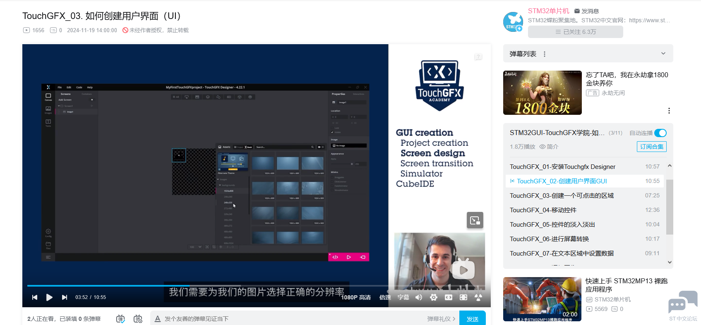Viewport: 701px width, 325px height.
Task: Mute the player volume
Action: pyautogui.click(x=419, y=297)
